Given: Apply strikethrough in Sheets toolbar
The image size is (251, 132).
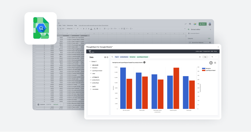Looking at the screenshot, I should pyautogui.click(x=89, y=29).
